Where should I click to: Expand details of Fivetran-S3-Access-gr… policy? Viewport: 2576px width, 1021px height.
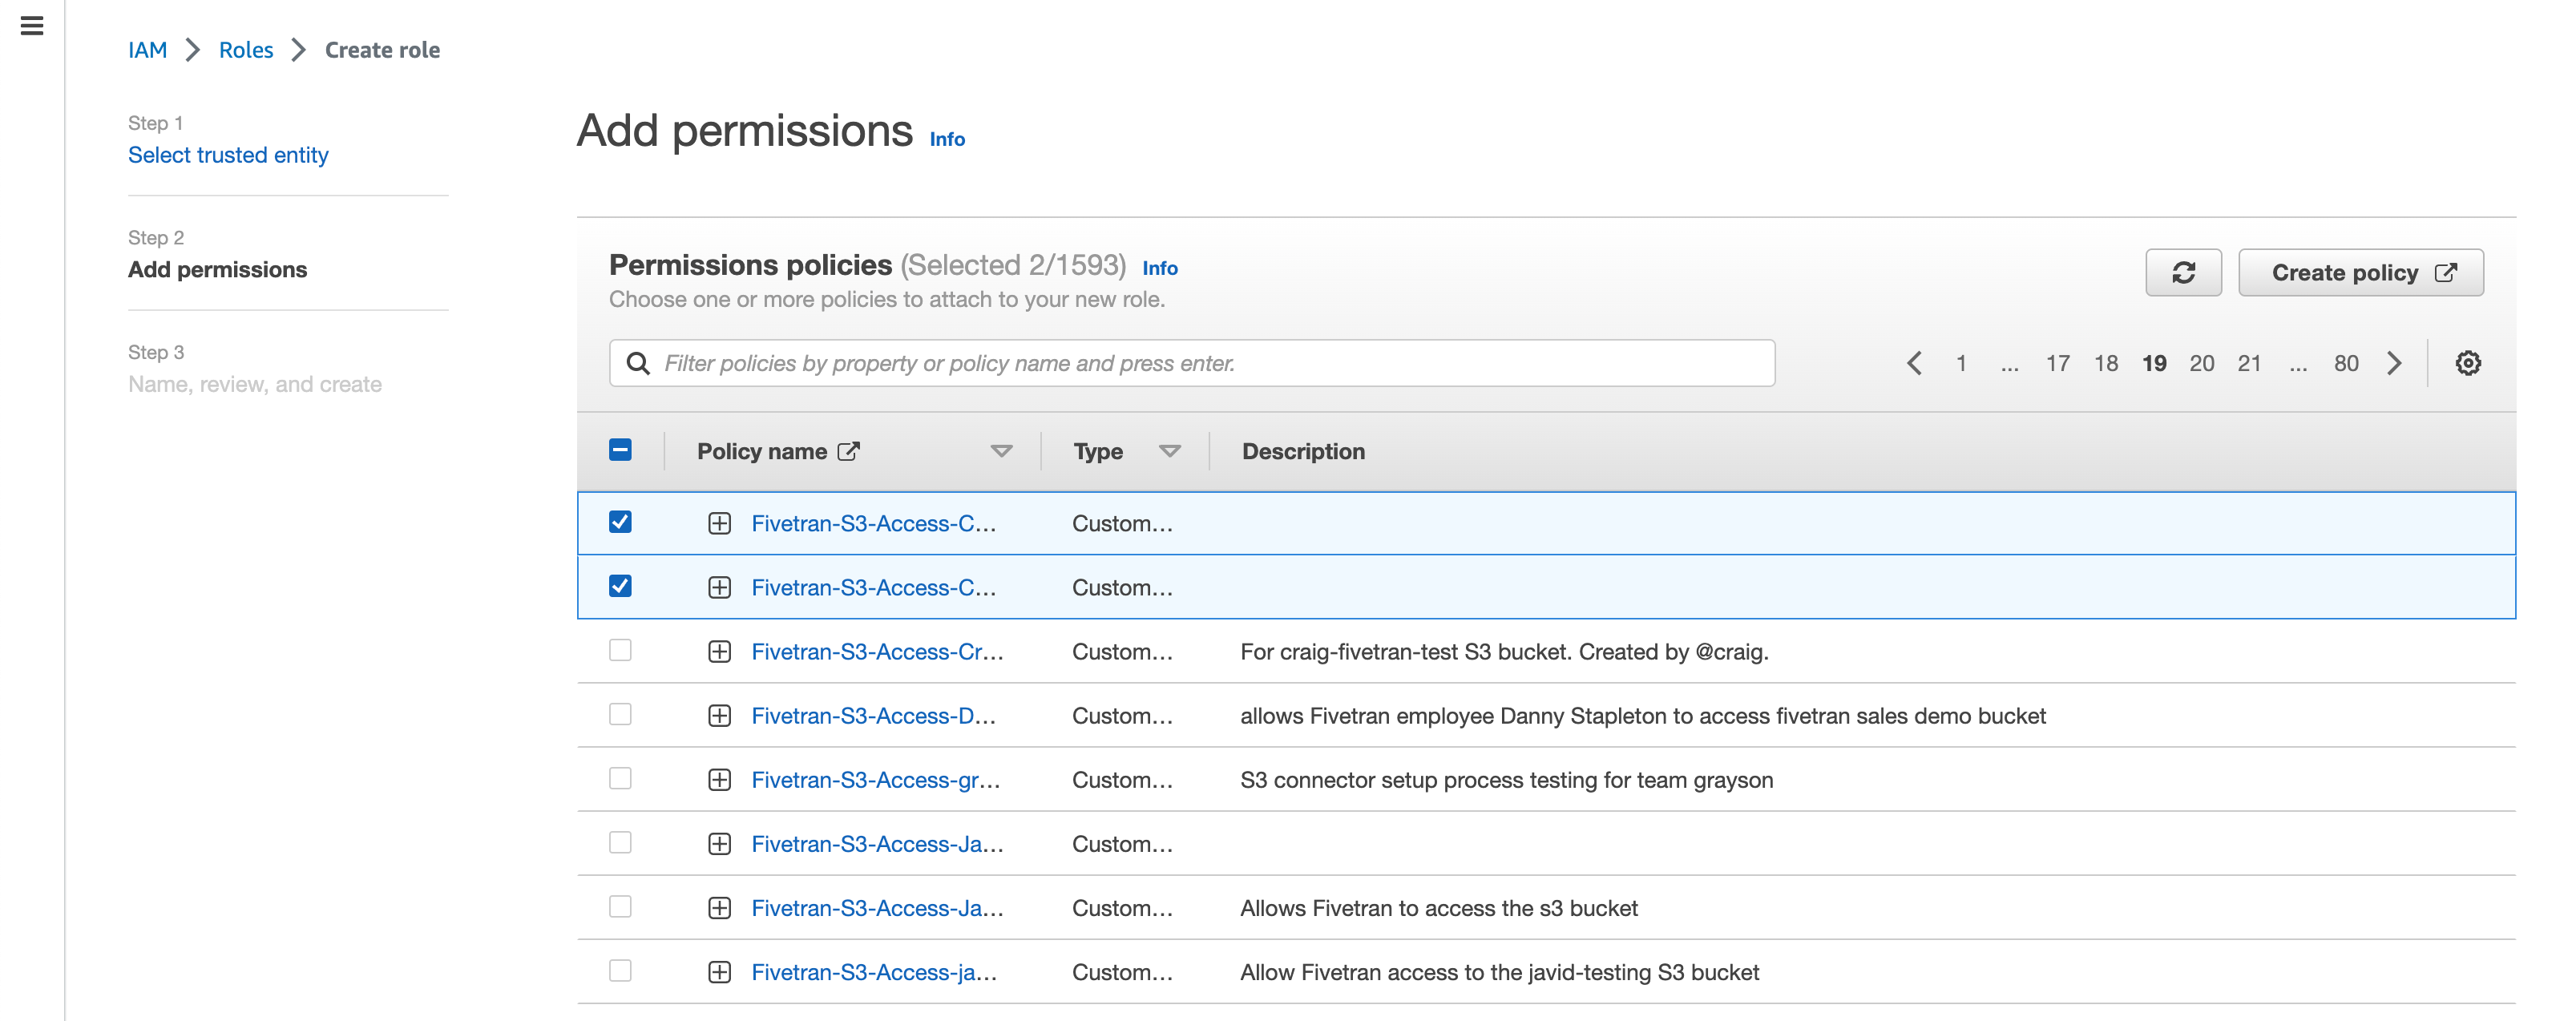(719, 780)
